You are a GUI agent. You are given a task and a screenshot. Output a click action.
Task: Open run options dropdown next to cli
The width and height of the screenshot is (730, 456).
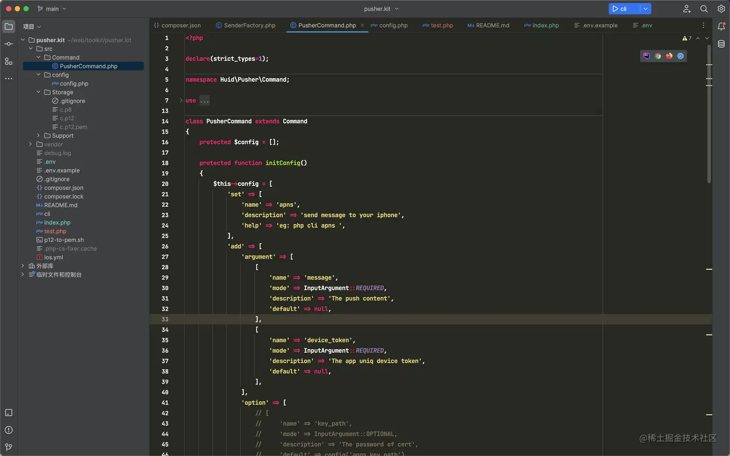(x=646, y=9)
